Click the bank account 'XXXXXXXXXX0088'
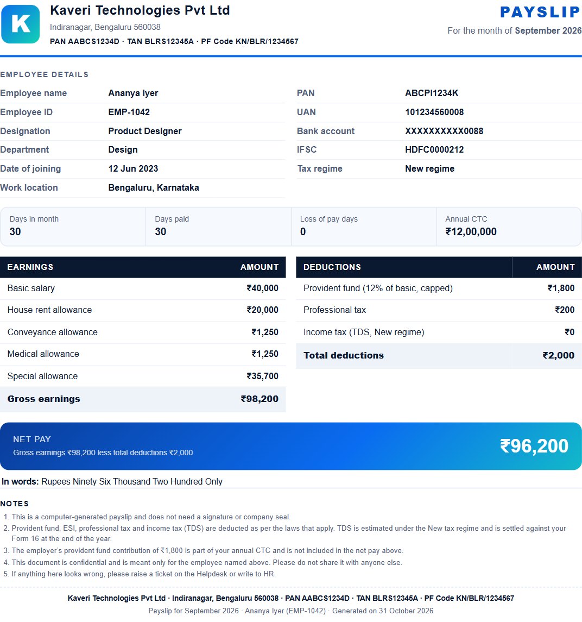Screen dimensions: 582x622 (x=444, y=131)
